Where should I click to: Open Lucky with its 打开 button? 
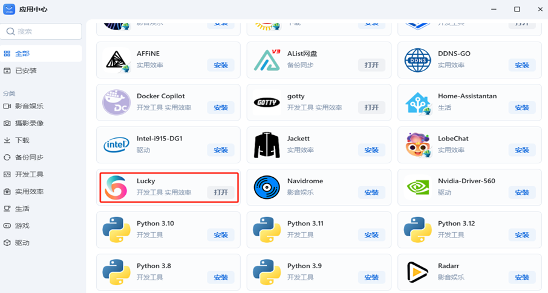click(x=221, y=192)
